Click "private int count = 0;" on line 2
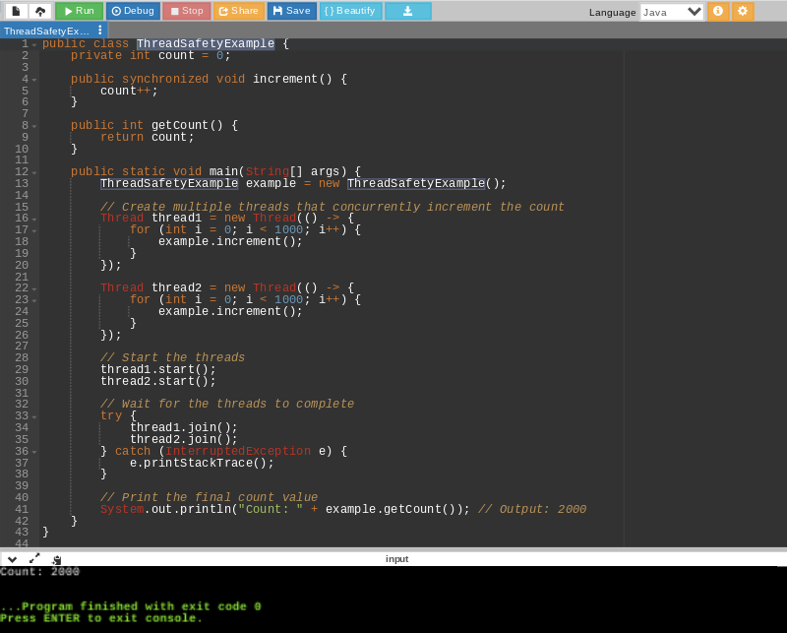 (x=151, y=56)
